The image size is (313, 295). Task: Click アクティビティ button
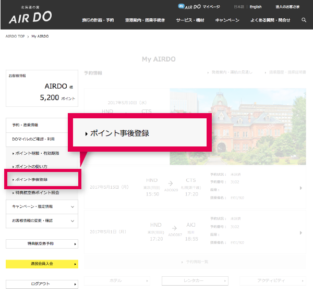click(273, 280)
